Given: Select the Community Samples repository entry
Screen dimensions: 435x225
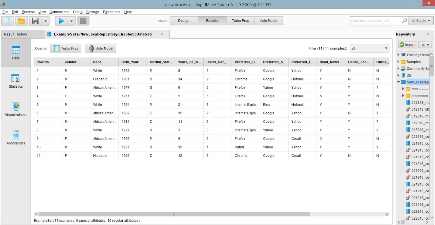Looking at the screenshot, I should [415, 69].
